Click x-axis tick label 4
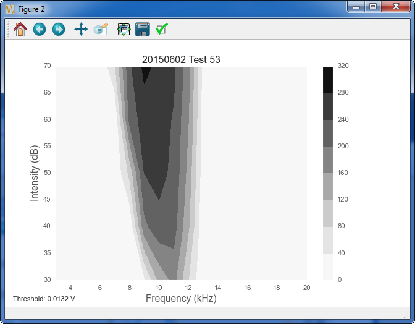The image size is (415, 324). pyautogui.click(x=70, y=288)
